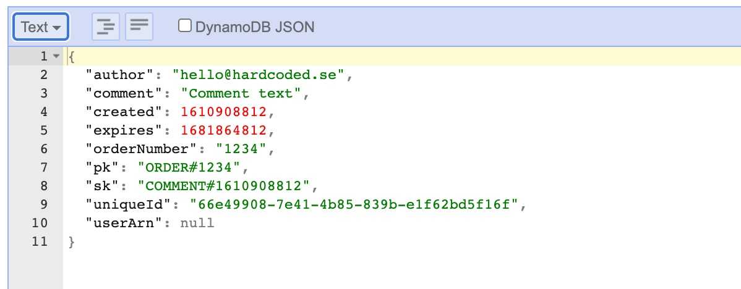This screenshot has width=741, height=289.
Task: Click the null value of userArn
Action: [197, 222]
